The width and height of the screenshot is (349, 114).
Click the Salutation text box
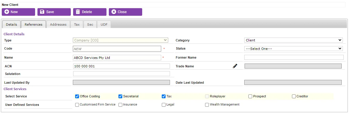(x=121, y=74)
